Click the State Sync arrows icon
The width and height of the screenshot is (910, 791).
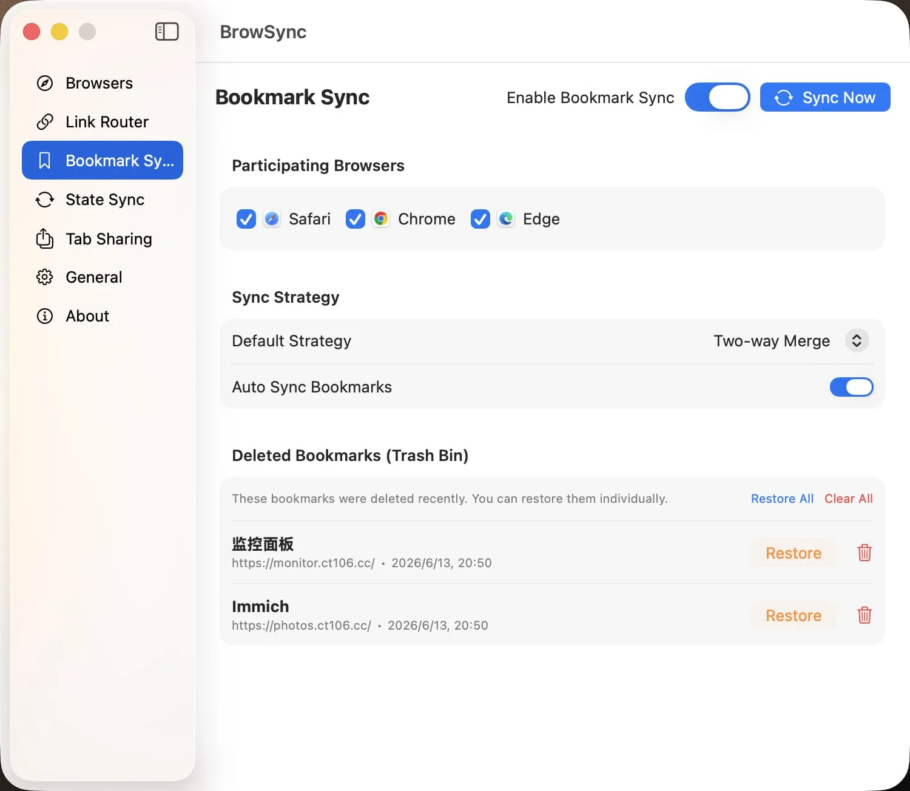click(45, 200)
